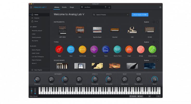Click the Search Presets field
Screen dimensions: 191x104
tap(110, 15)
